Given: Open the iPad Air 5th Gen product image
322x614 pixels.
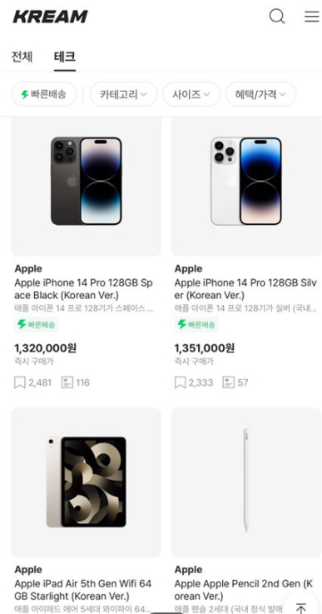Looking at the screenshot, I should pos(86,482).
